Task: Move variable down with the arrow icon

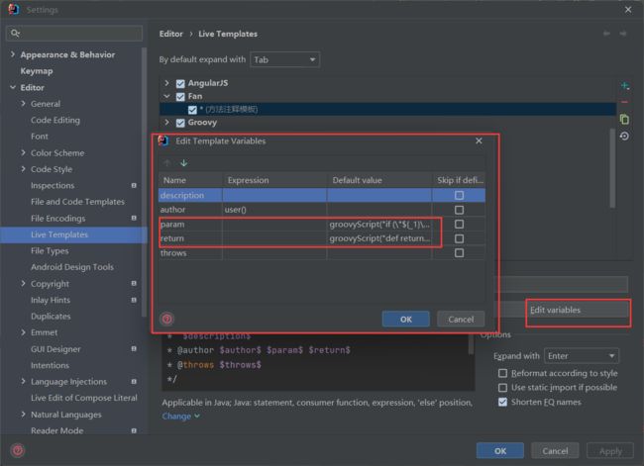Action: (x=183, y=163)
